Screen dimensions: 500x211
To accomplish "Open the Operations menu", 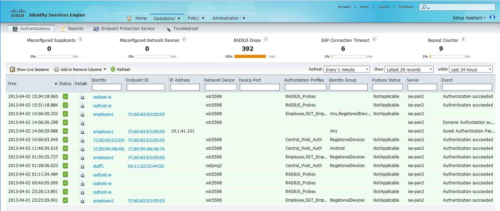I will (167, 18).
